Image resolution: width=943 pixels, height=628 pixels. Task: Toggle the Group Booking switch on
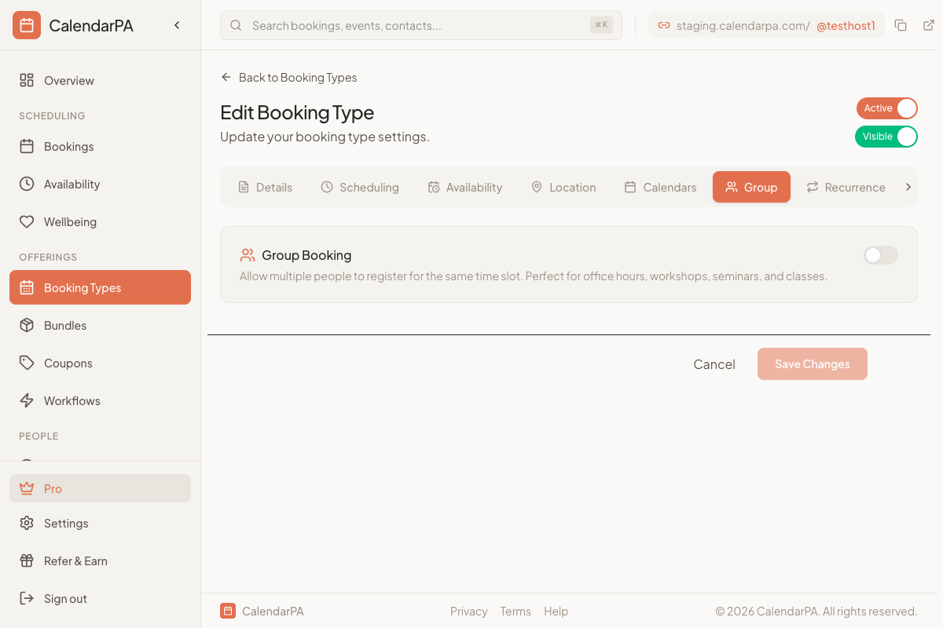tap(880, 255)
